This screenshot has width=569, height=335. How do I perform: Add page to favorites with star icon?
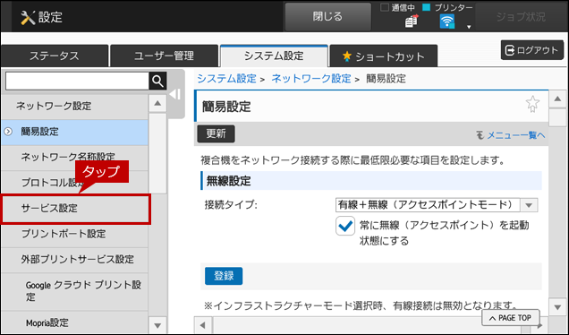click(x=532, y=104)
